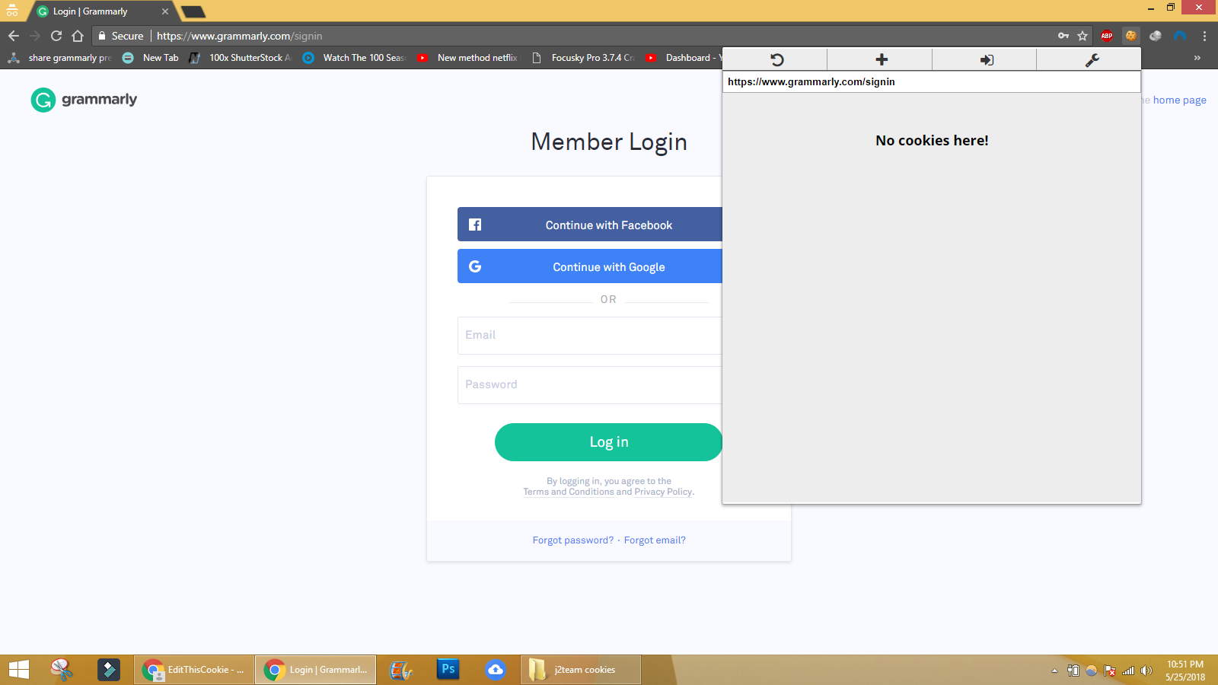
Task: Show more bookmarks with the chevron
Action: click(1197, 58)
